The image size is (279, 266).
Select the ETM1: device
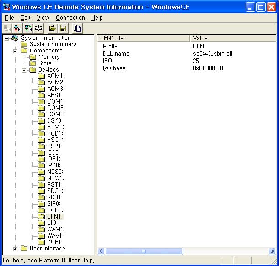click(55, 127)
